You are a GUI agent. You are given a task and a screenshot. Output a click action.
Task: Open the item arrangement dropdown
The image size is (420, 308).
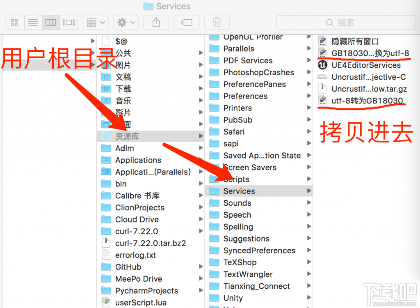pos(96,22)
